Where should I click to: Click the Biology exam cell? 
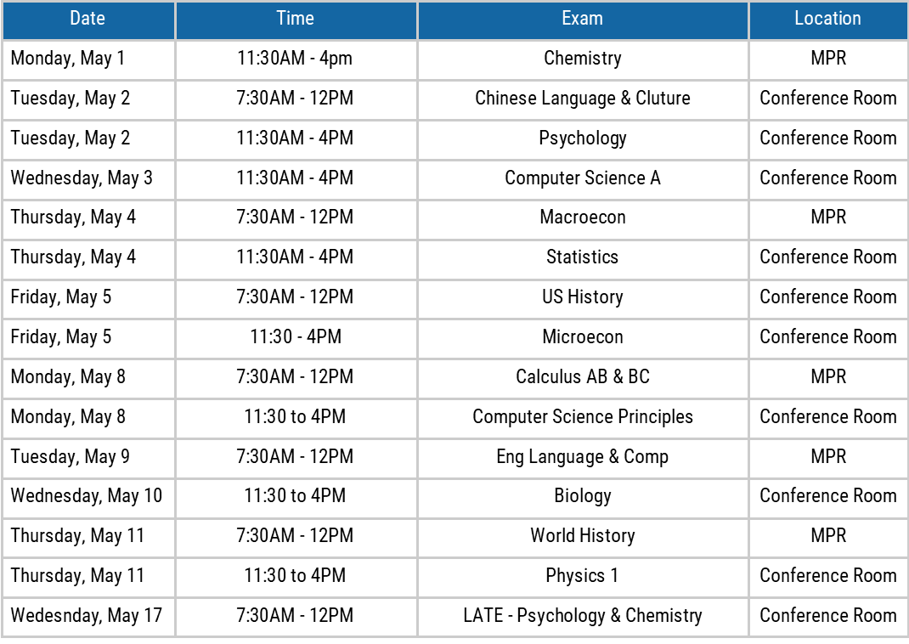pos(582,496)
